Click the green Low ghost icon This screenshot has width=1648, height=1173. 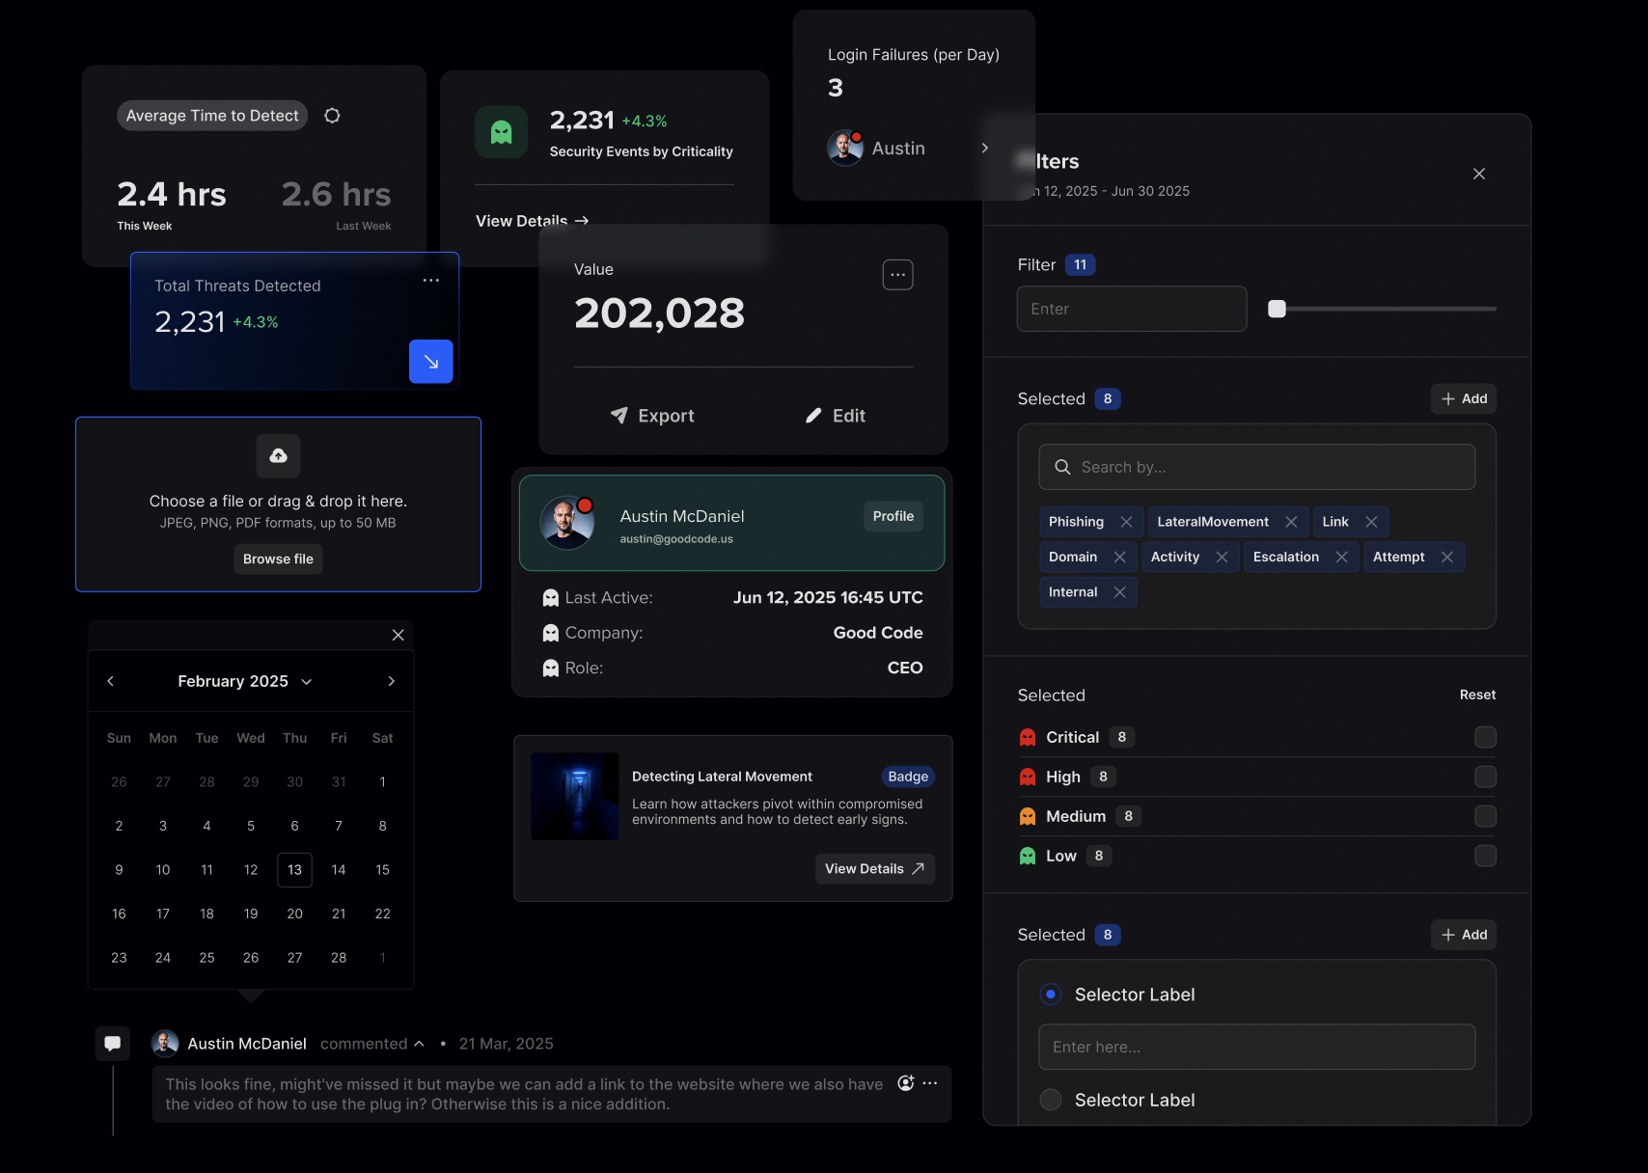click(x=1028, y=857)
